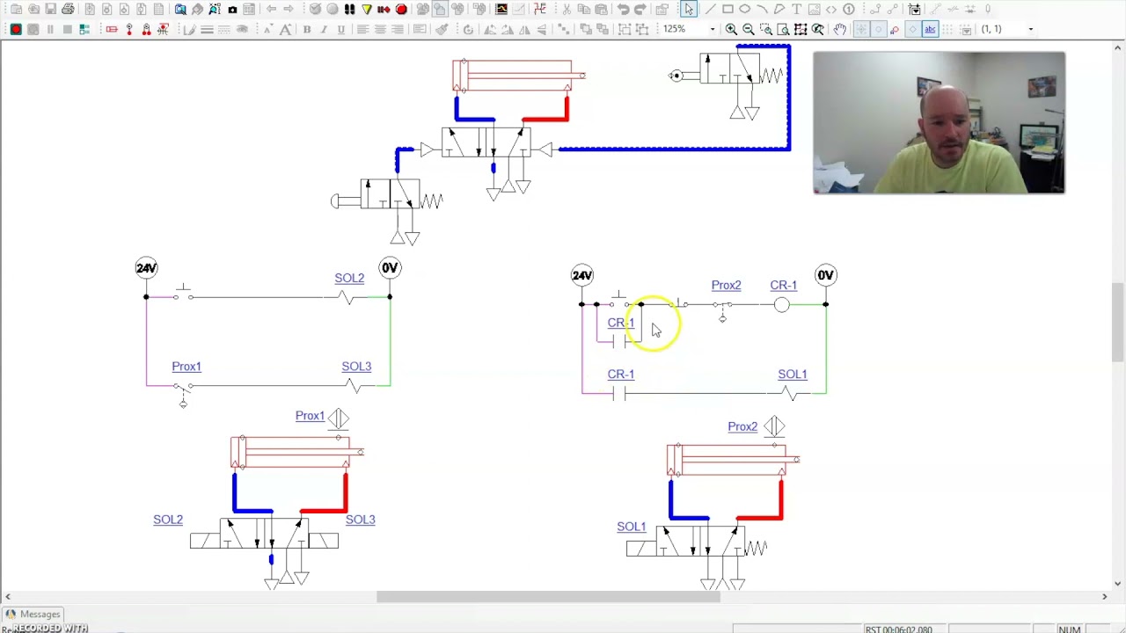The height and width of the screenshot is (633, 1126).
Task: Toggle contact points diamond button
Action: [x=912, y=29]
